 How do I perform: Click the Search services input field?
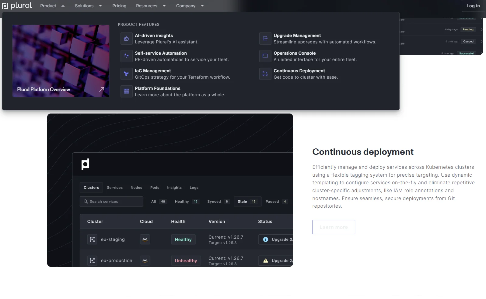(111, 202)
